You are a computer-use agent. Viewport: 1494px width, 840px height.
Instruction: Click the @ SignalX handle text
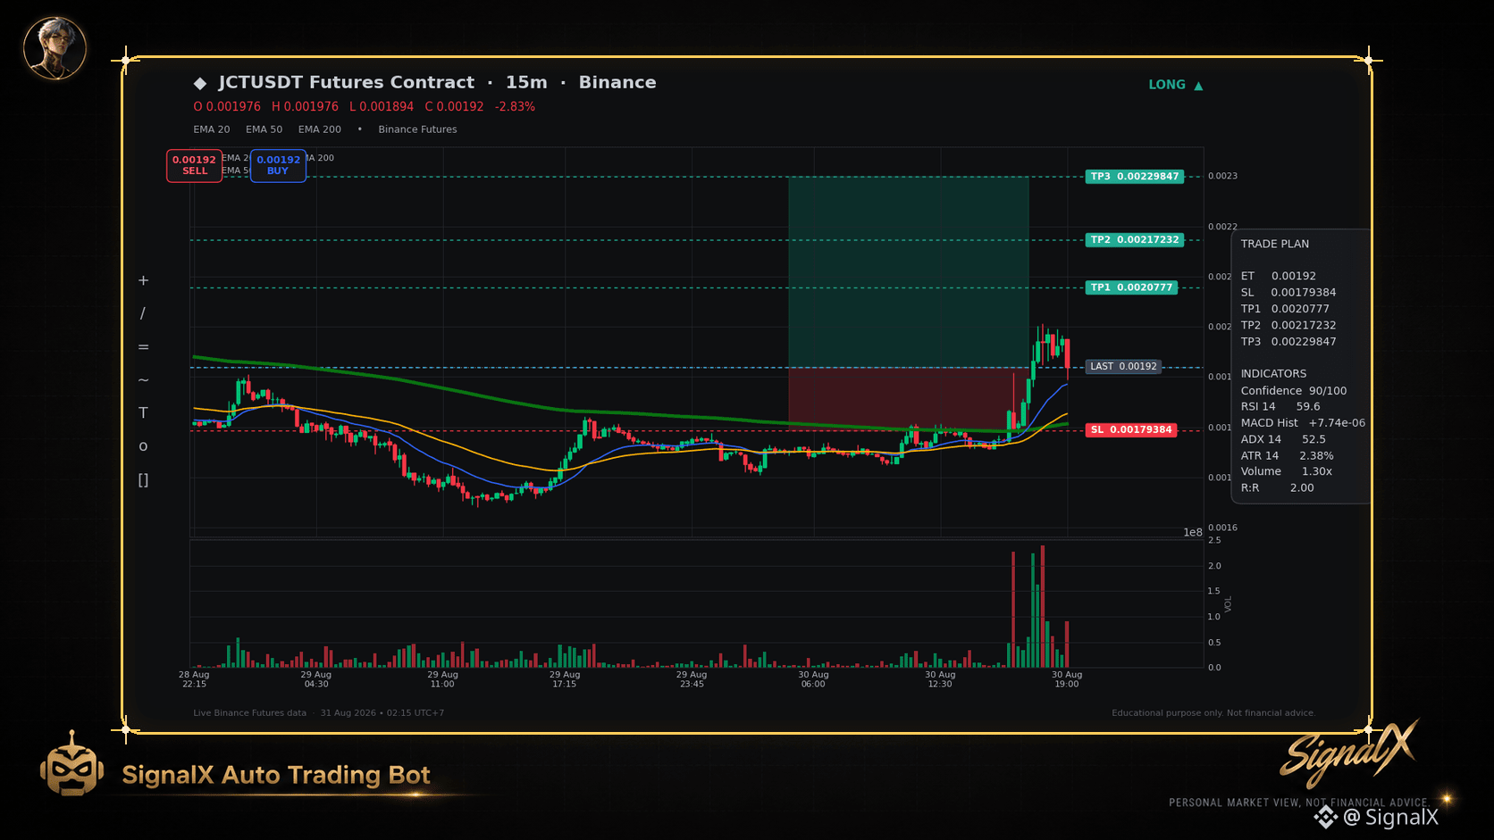pyautogui.click(x=1391, y=817)
